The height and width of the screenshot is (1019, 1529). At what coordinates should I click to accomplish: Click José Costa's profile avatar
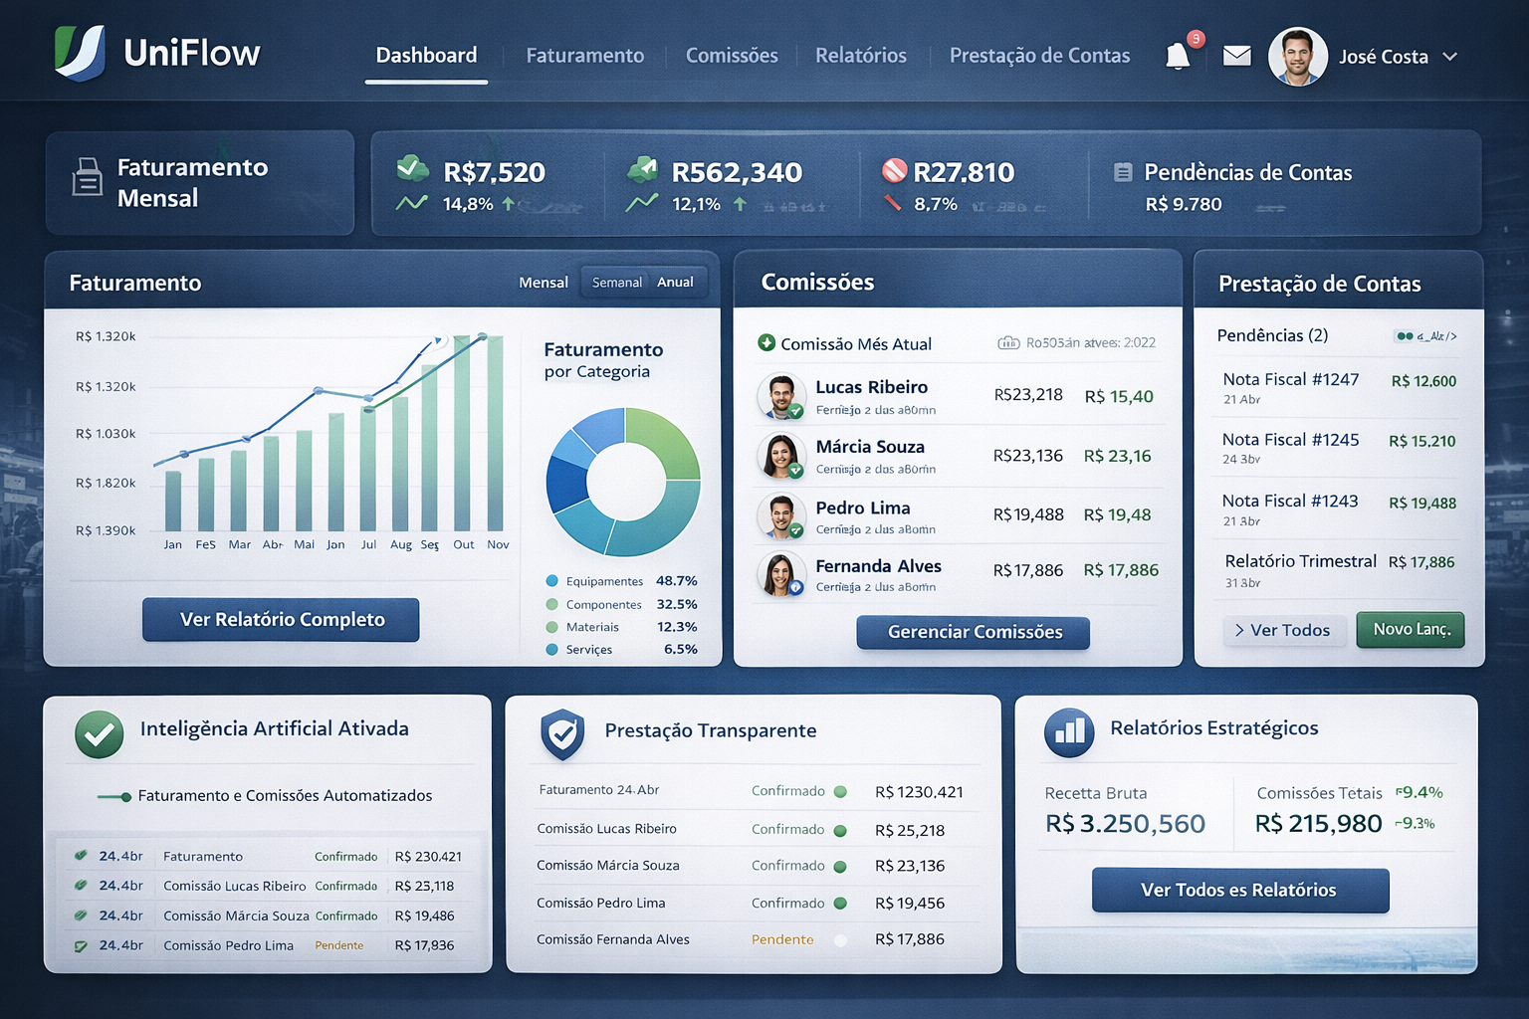pos(1297,56)
